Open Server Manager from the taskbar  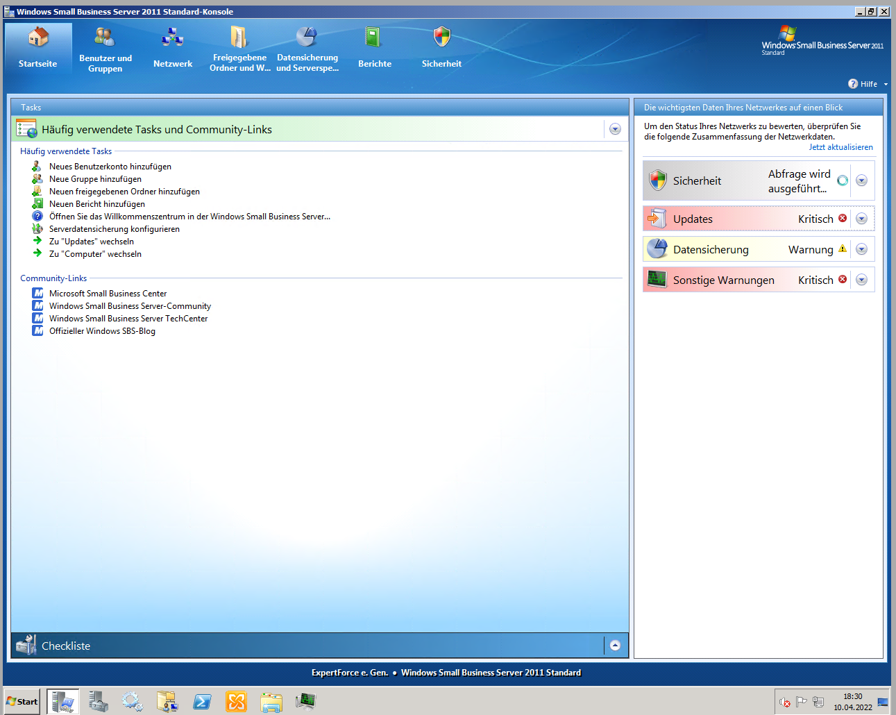click(x=98, y=702)
